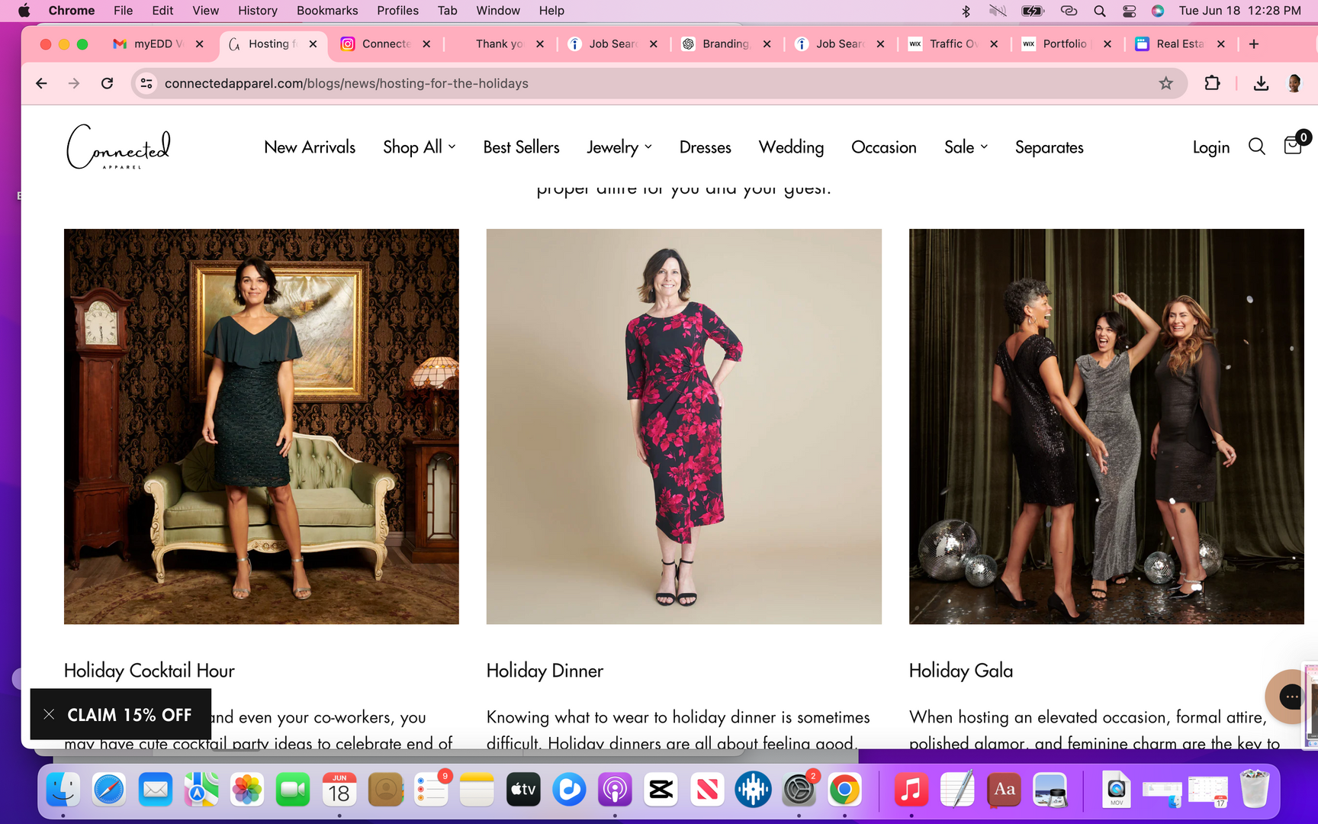Image resolution: width=1318 pixels, height=824 pixels.
Task: Dismiss the Claim 15% Off banner
Action: 49,715
